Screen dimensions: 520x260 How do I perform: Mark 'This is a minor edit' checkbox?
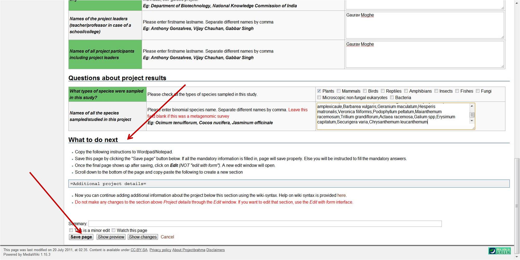[x=71, y=230]
